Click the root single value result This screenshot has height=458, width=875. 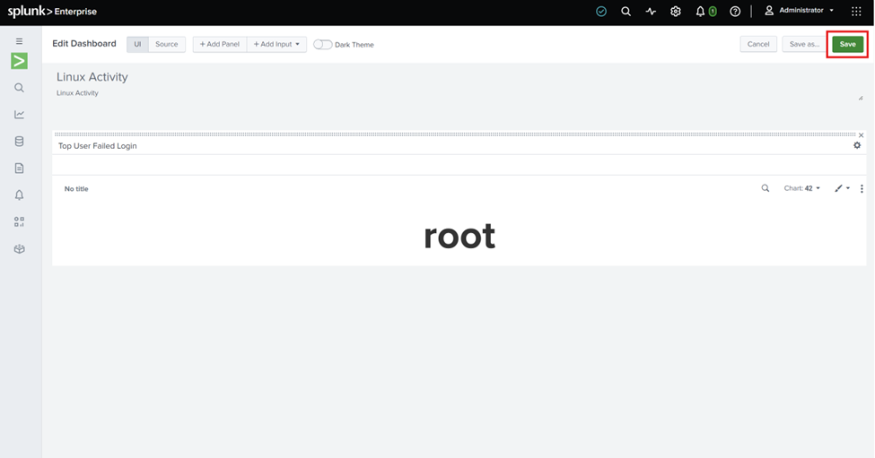click(x=459, y=237)
